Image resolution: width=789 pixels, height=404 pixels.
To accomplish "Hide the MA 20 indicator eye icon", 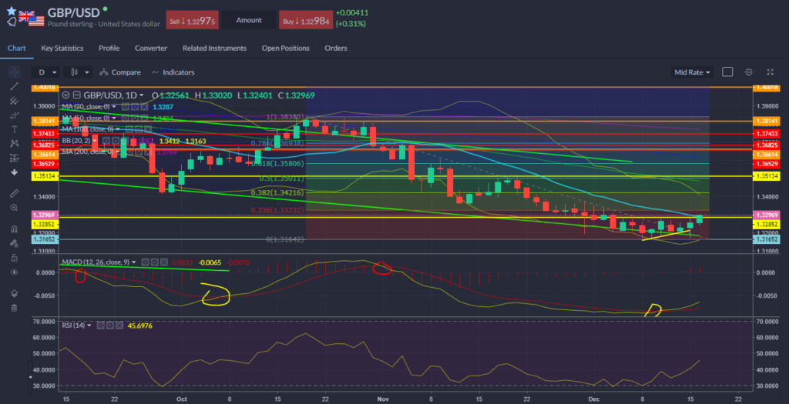I will [x=124, y=107].
